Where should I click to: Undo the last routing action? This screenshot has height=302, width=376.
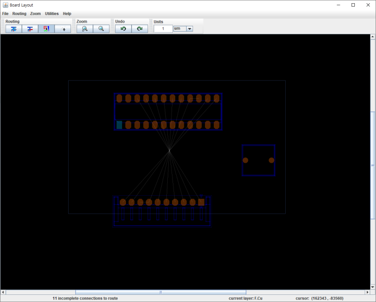(x=123, y=29)
